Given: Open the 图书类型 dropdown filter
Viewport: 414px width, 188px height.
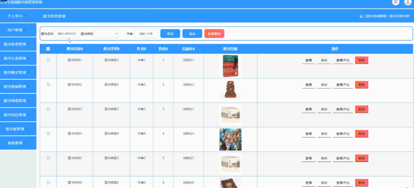Looking at the screenshot, I should [106, 33].
